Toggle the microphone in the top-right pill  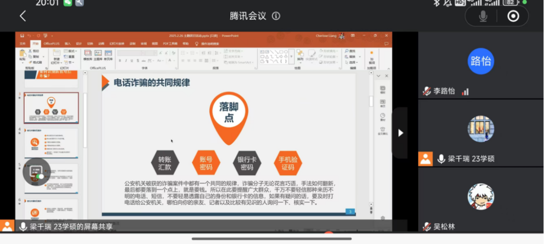point(483,16)
